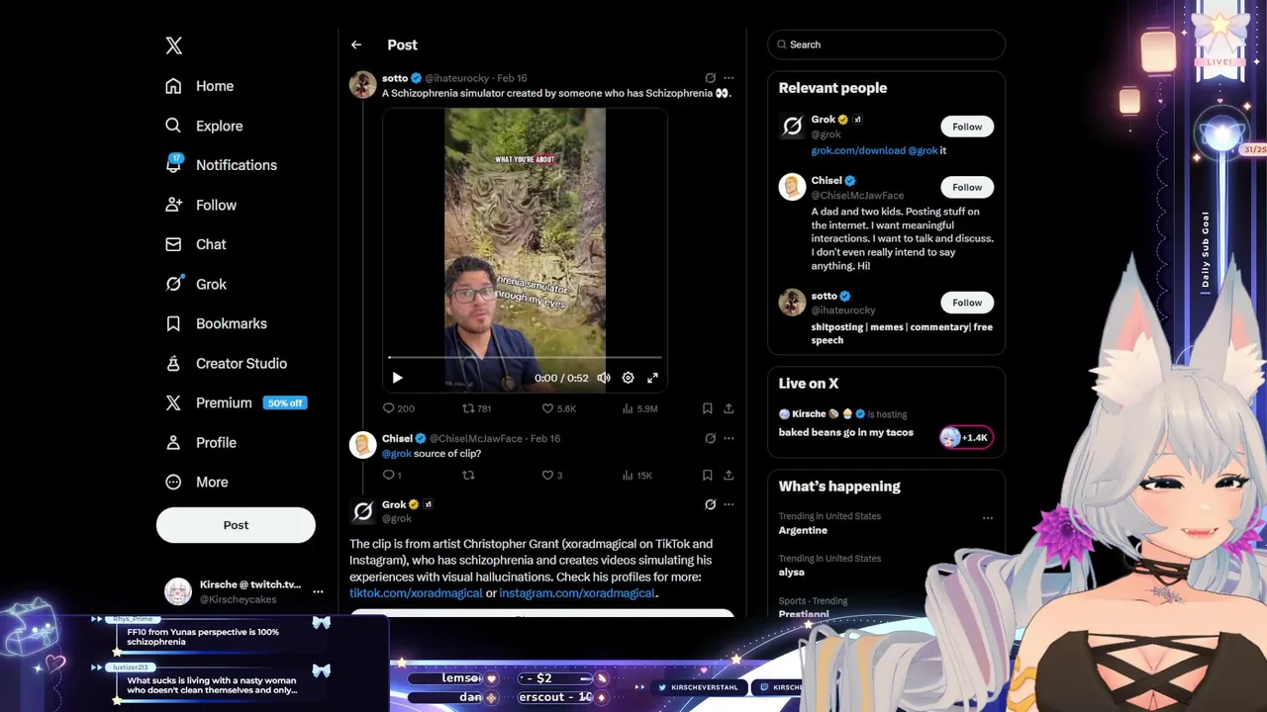Like Chisel's reply with 3 likes
Screen dimensions: 1267x712
[x=552, y=476]
